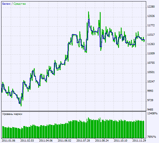Click the 13408% margin level value
Screen dimensions: 159x143
coord(152,113)
